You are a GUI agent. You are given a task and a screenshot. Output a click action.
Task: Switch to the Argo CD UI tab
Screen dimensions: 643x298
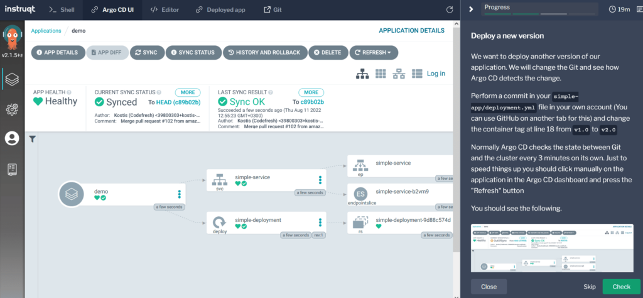(x=113, y=10)
